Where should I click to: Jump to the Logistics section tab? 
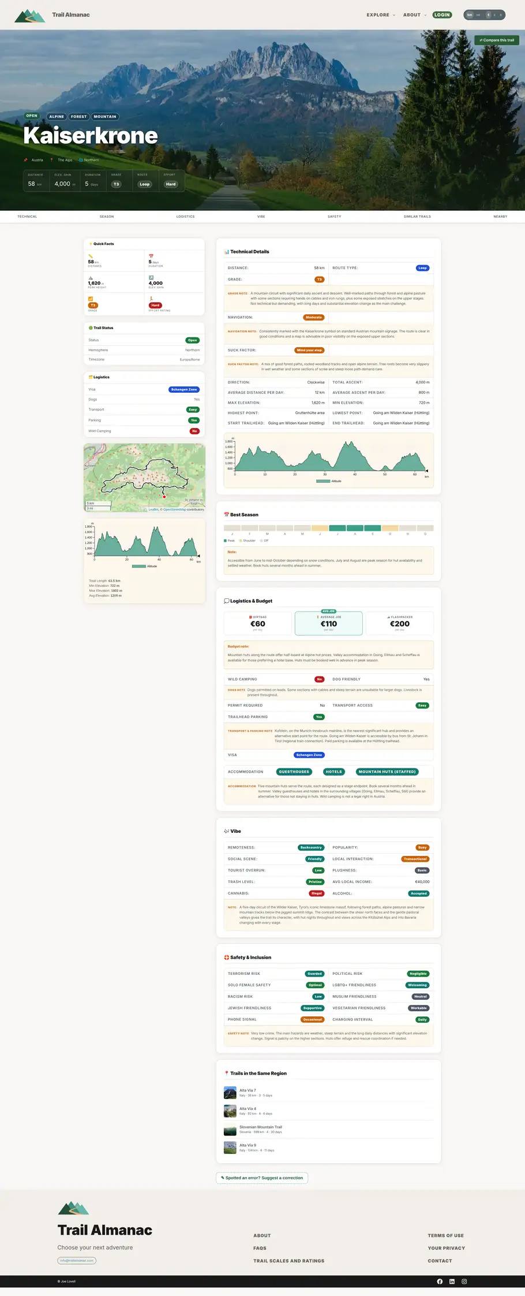tap(185, 217)
